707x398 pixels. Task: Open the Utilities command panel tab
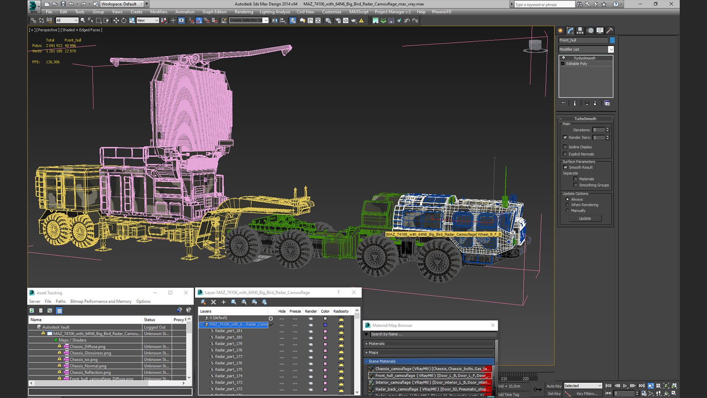click(x=609, y=31)
